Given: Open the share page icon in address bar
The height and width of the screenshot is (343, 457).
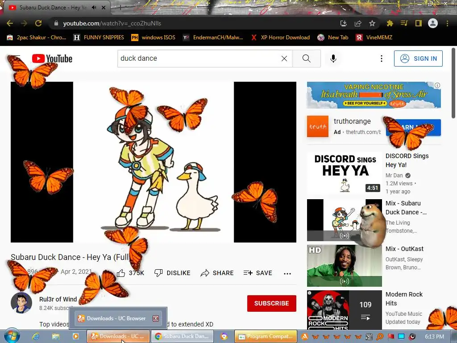Looking at the screenshot, I should (358, 23).
